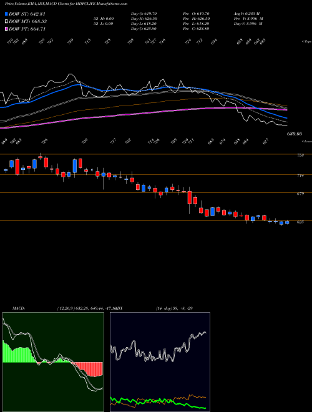Click the 679 price level label
312x412 pixels.
[x=300, y=194]
